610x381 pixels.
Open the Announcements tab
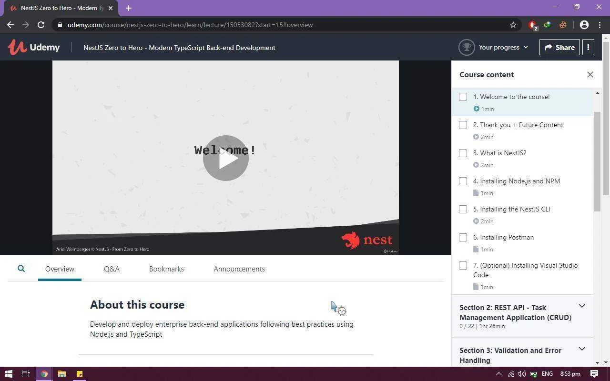[x=239, y=269]
